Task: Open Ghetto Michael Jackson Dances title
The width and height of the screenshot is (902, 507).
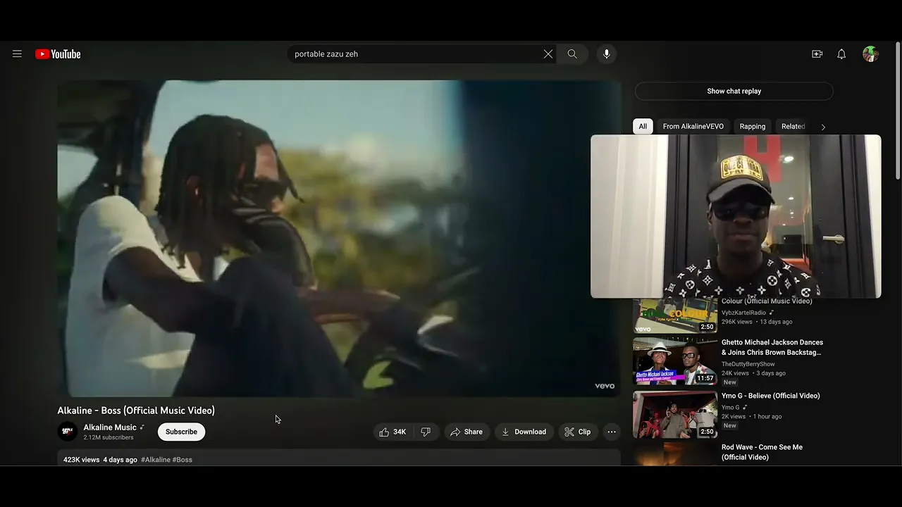Action: pos(772,347)
